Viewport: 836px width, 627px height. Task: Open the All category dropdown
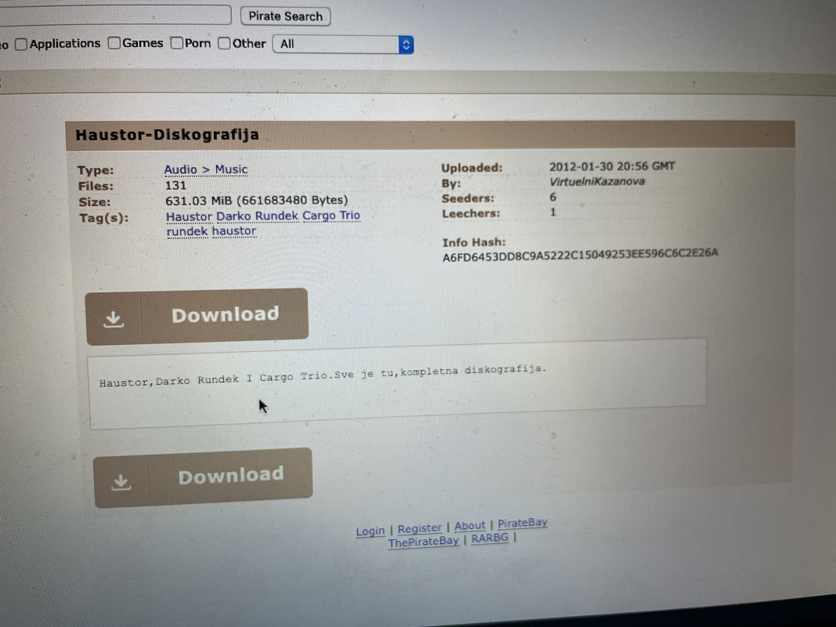pos(343,44)
